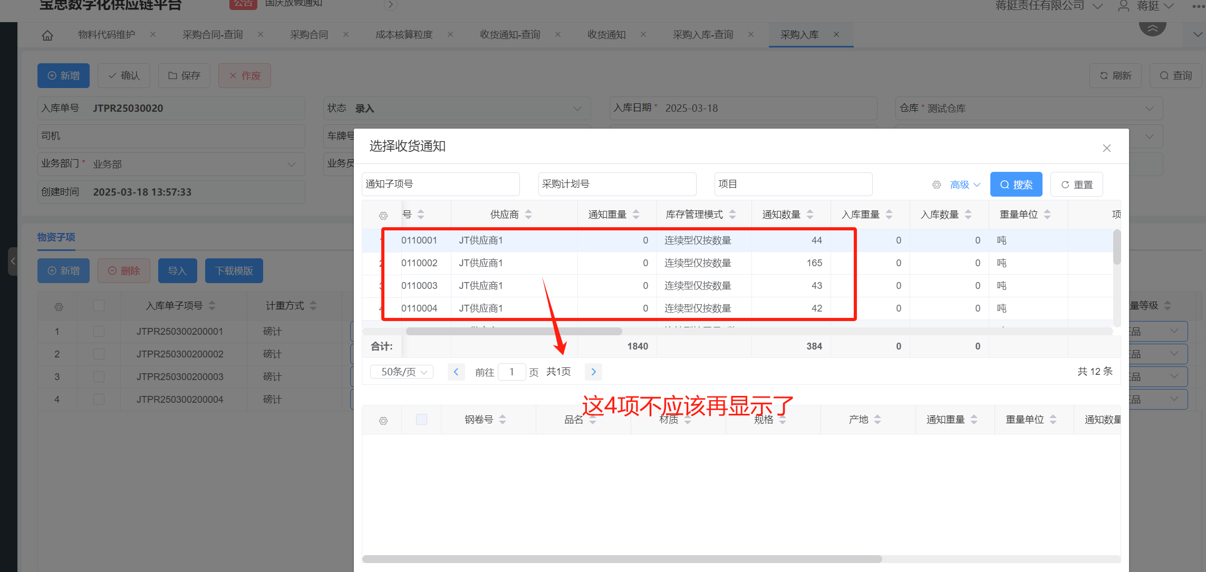This screenshot has width=1206, height=572.
Task: Collapse the top header chevron
Action: coord(1153,28)
